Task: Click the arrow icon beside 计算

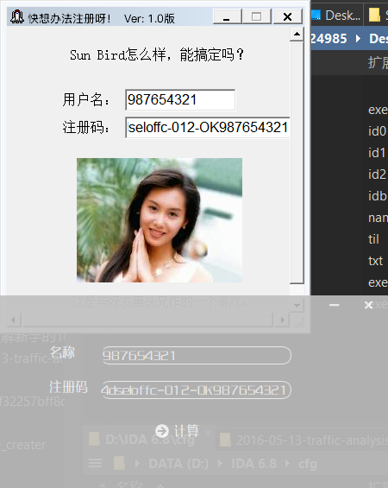Action: point(162,431)
